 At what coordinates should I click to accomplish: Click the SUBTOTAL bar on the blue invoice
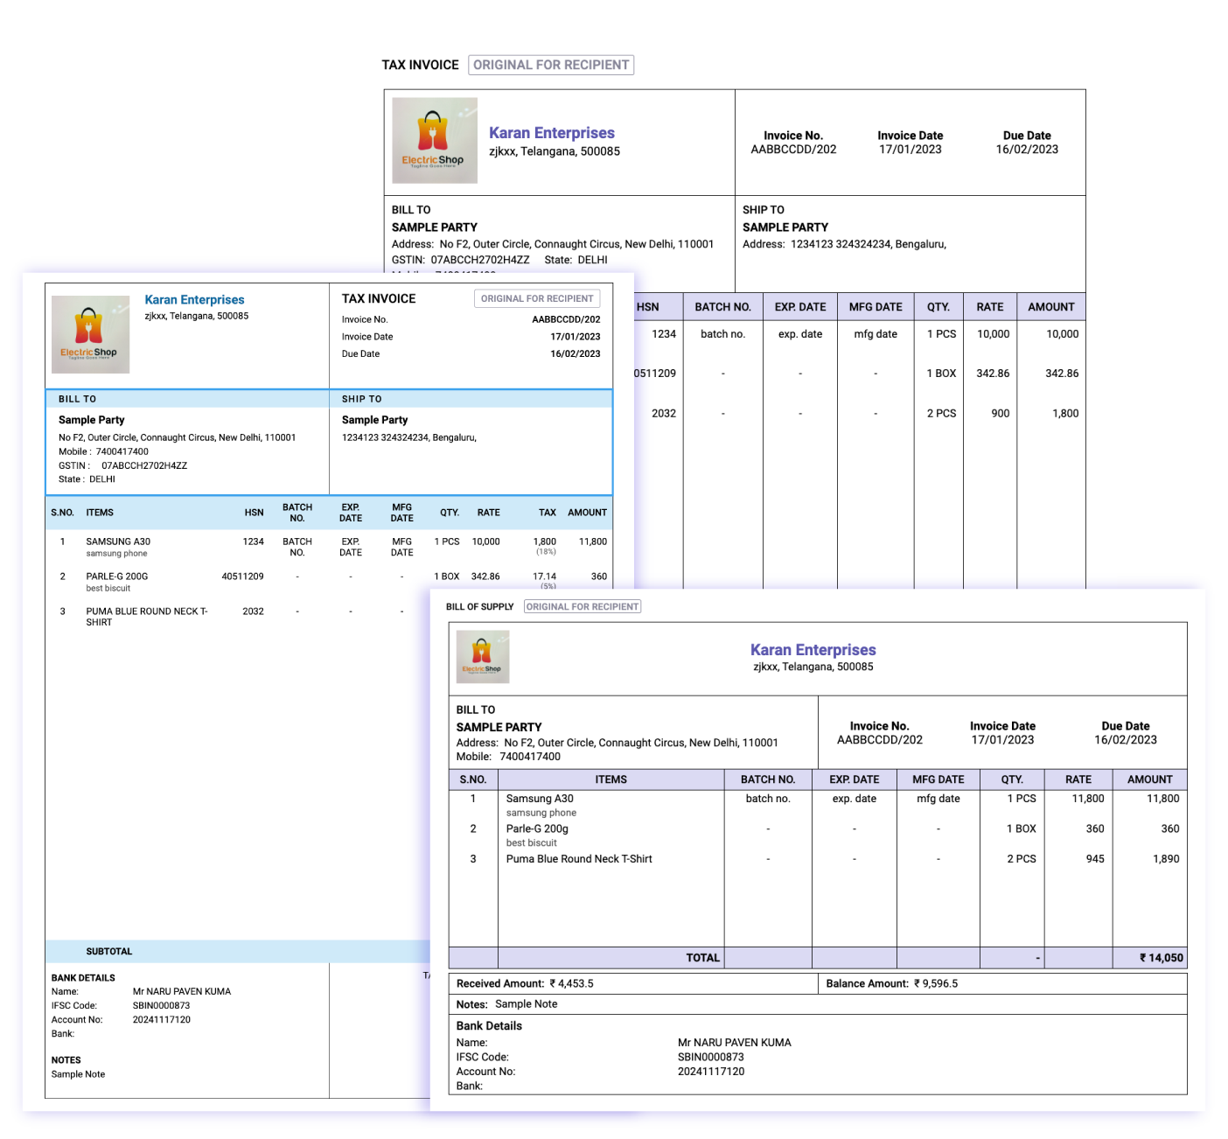238,951
